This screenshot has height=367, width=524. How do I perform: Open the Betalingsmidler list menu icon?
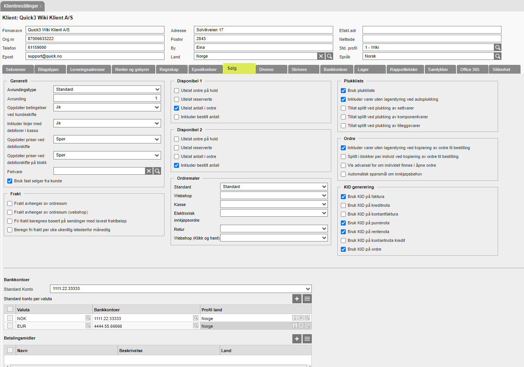click(307, 339)
